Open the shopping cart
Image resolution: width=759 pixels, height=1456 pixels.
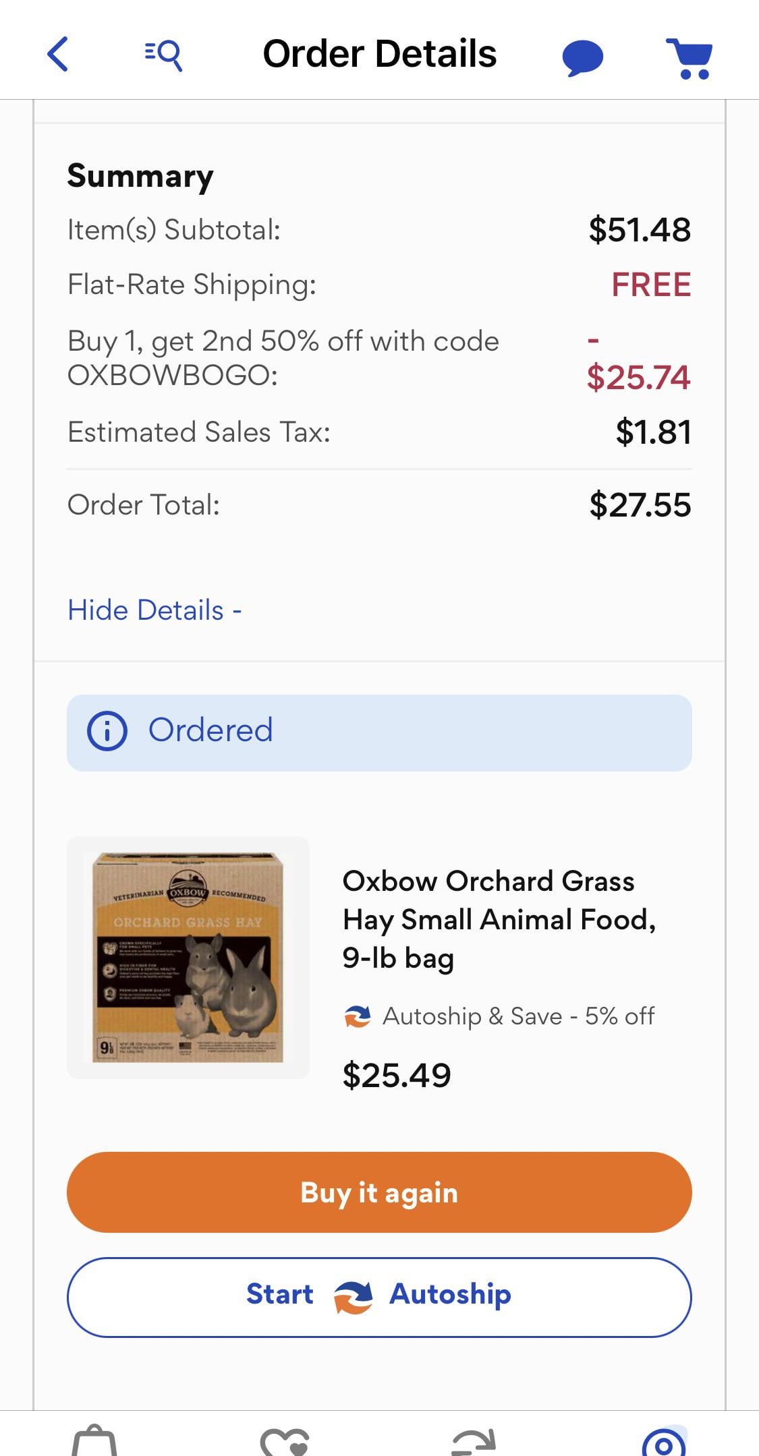pyautogui.click(x=690, y=58)
